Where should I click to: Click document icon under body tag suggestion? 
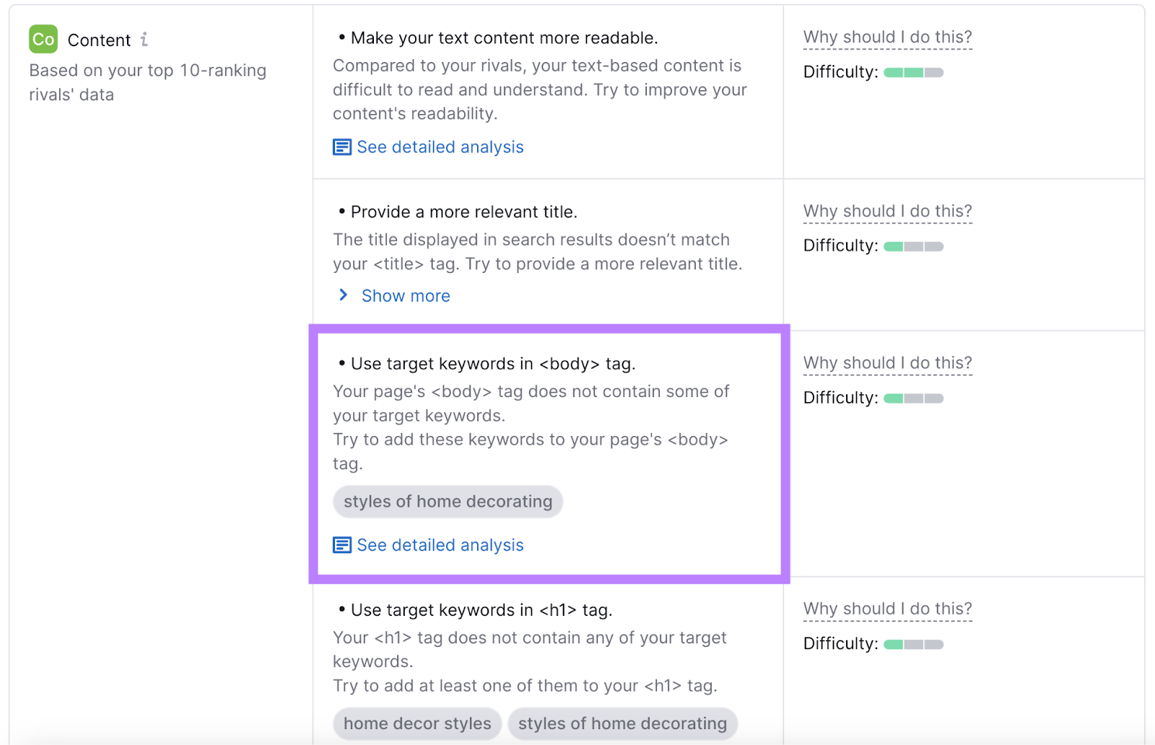click(342, 545)
